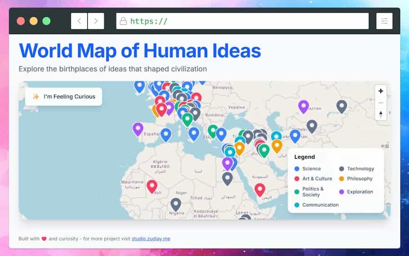Click the Exploration legend label
This screenshot has height=256, width=409.
360,192
